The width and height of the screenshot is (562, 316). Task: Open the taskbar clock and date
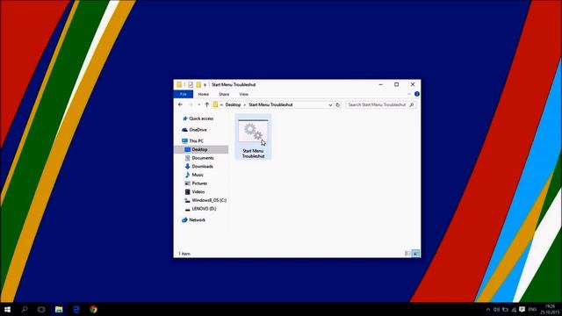pyautogui.click(x=550, y=310)
